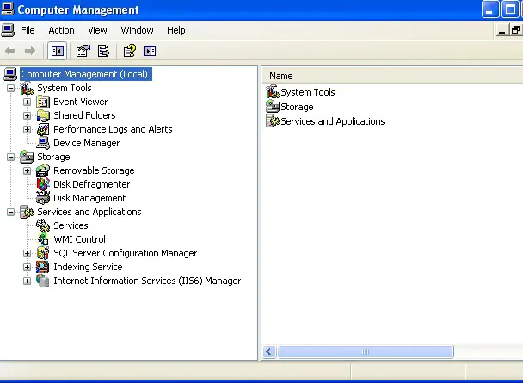The image size is (523, 383).
Task: Click the WMI Control icon
Action: (x=43, y=239)
